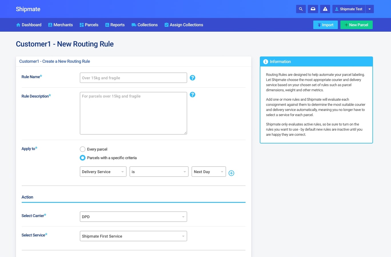Viewport: 391px width, 257px height.
Task: Open the Shipmate Test user account button
Action: 349,9
